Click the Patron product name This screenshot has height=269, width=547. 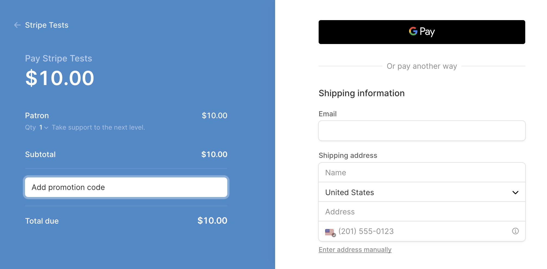pyautogui.click(x=37, y=115)
